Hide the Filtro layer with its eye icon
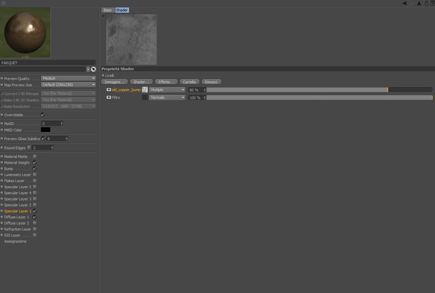The image size is (435, 293). click(x=109, y=97)
